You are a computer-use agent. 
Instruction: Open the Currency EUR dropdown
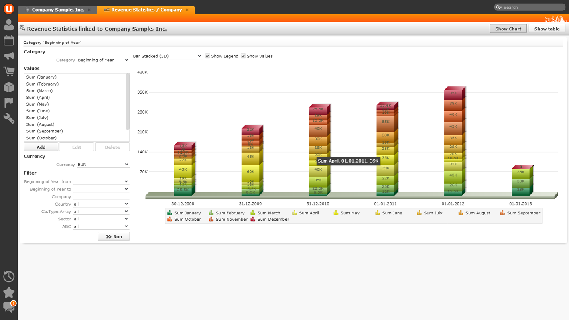click(x=103, y=165)
